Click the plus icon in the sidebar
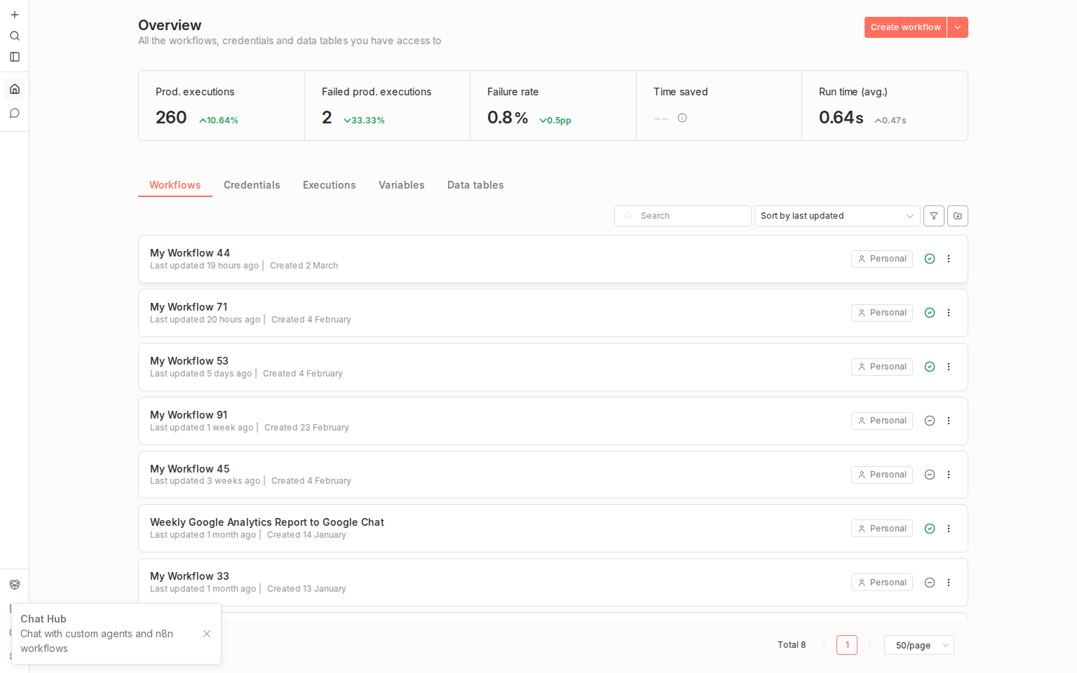The width and height of the screenshot is (1077, 673). click(15, 15)
